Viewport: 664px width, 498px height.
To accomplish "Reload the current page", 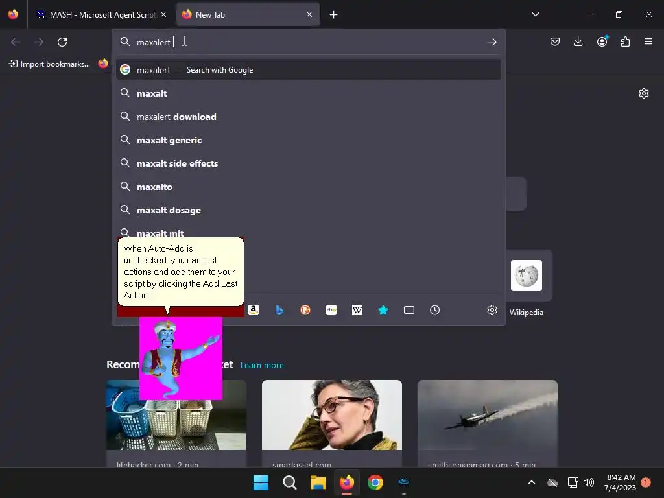I will coord(62,42).
